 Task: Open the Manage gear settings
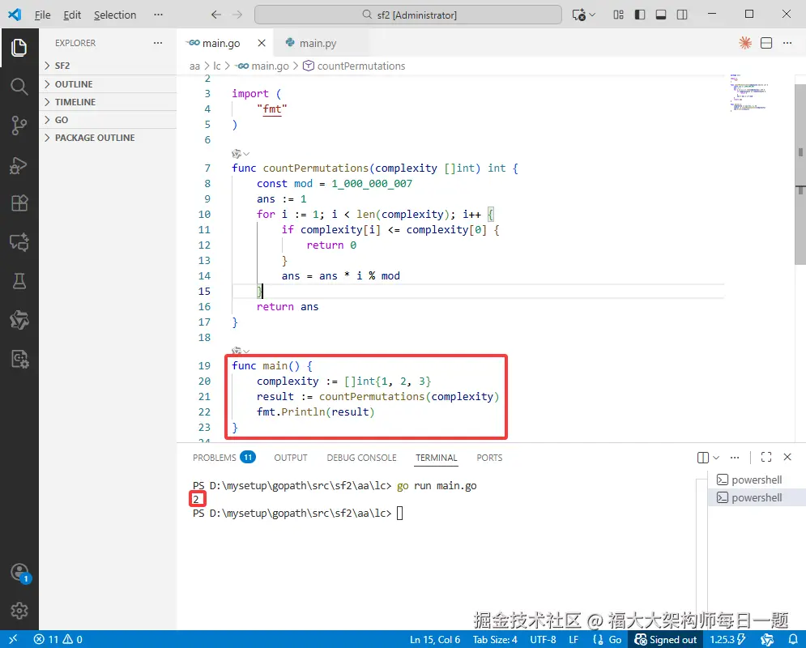pyautogui.click(x=19, y=611)
